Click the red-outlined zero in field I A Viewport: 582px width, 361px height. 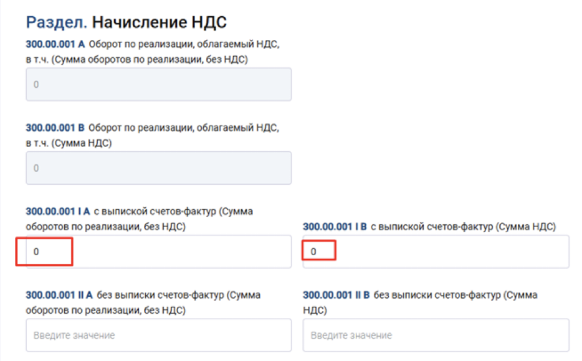[x=36, y=251]
